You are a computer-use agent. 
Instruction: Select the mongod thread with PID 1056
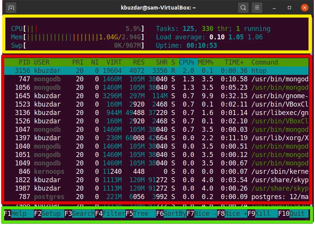[x=156, y=87]
